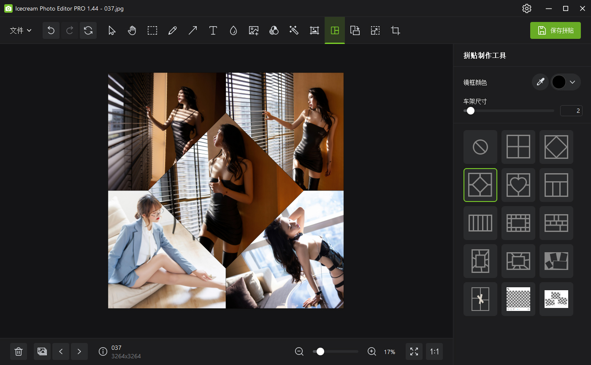The height and width of the screenshot is (365, 591).
Task: Click the 保存拼贴 save button
Action: click(x=555, y=30)
